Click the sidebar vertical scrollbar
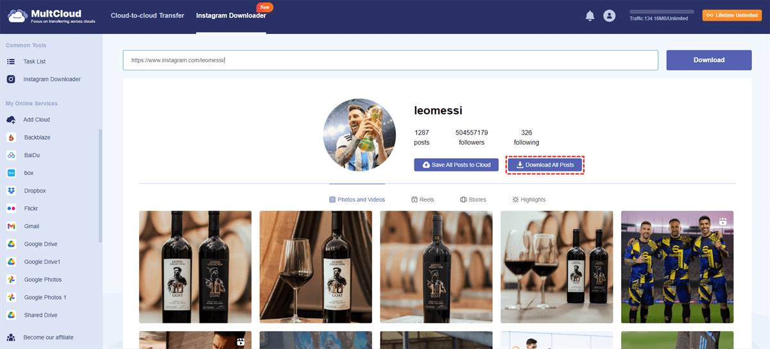Viewport: 770px width, 349px height. pos(99,186)
